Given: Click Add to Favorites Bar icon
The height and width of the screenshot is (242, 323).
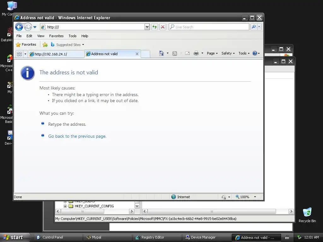Looking at the screenshot, I should (x=45, y=44).
